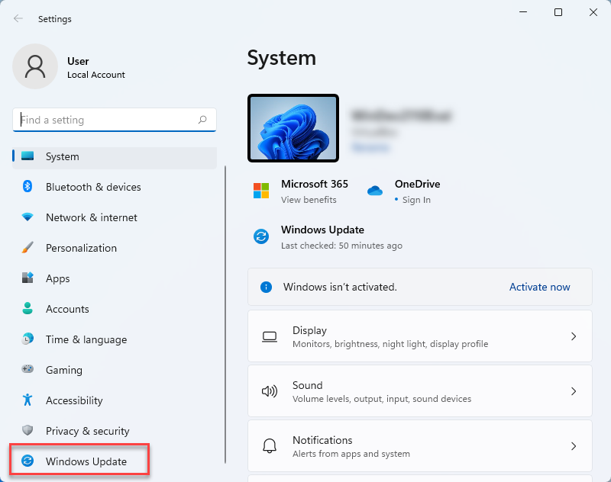Click the Notifications bell icon

click(x=270, y=445)
